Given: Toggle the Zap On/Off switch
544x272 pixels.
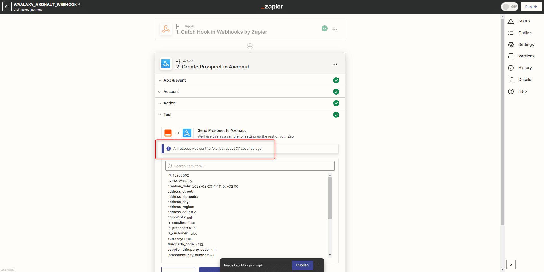Looking at the screenshot, I should tap(509, 7).
